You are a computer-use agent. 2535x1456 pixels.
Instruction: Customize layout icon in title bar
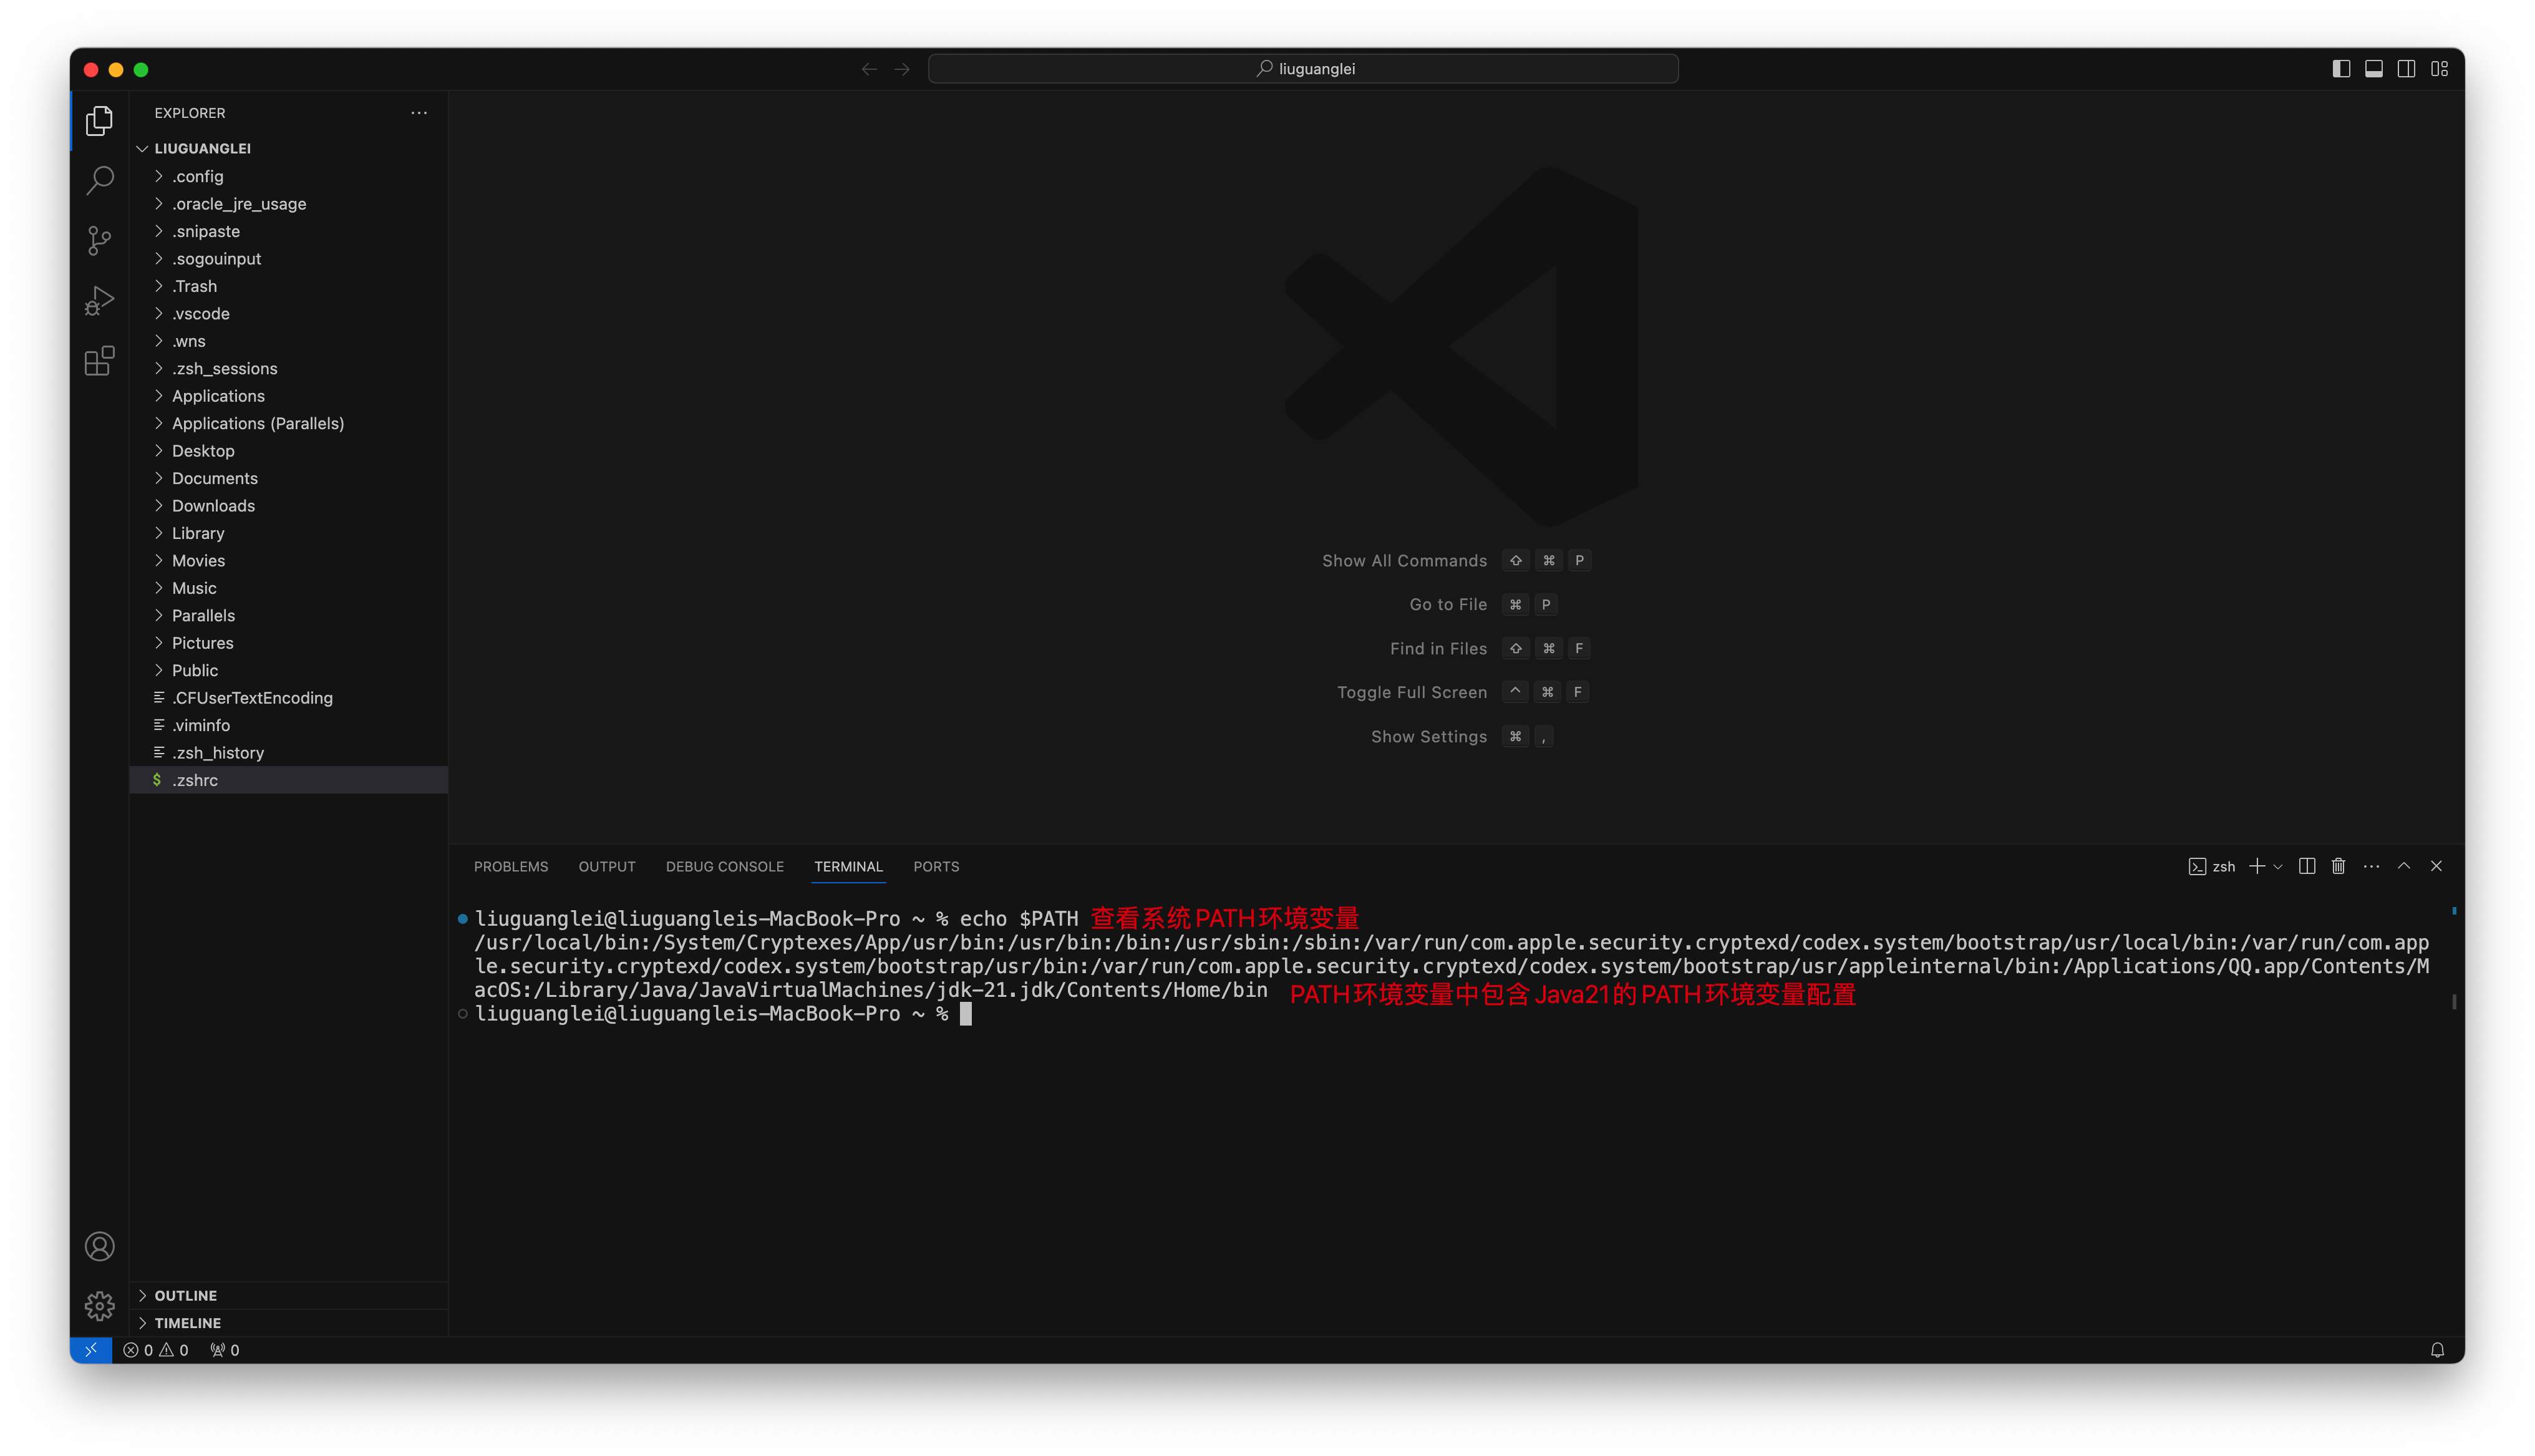(2440, 69)
